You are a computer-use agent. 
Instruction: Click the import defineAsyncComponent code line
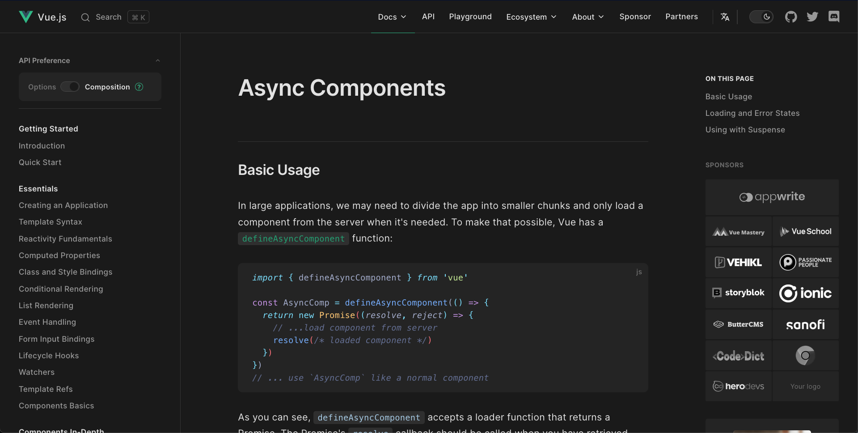tap(360, 278)
